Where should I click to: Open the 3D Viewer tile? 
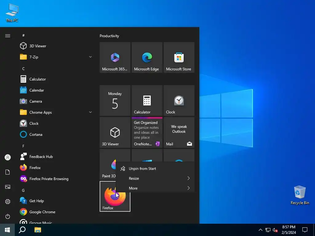coord(115,132)
